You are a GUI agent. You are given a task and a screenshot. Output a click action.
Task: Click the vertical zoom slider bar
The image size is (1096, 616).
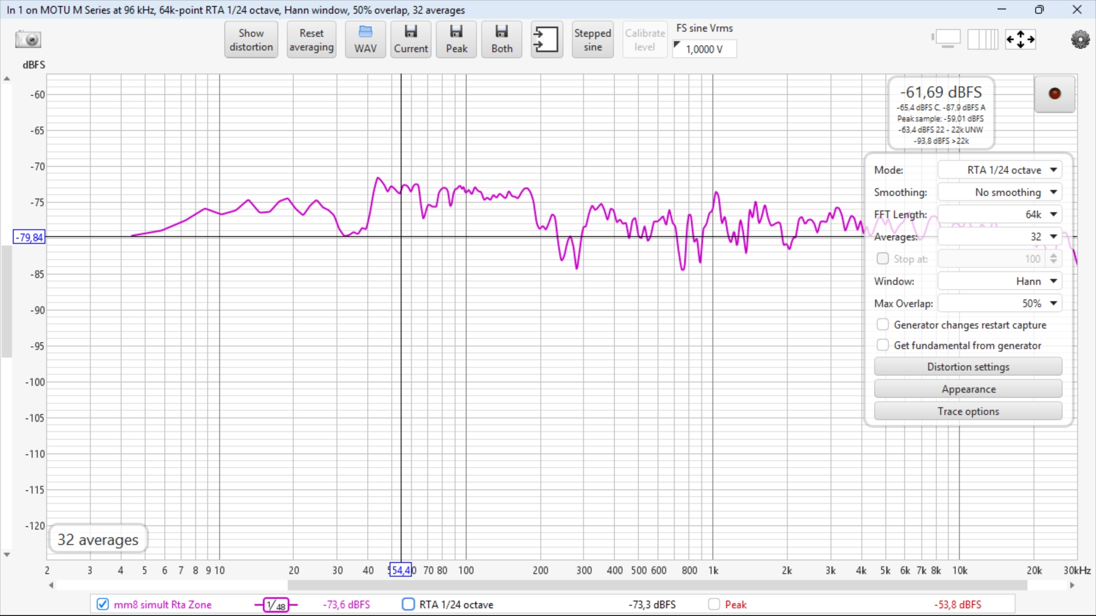(7, 301)
